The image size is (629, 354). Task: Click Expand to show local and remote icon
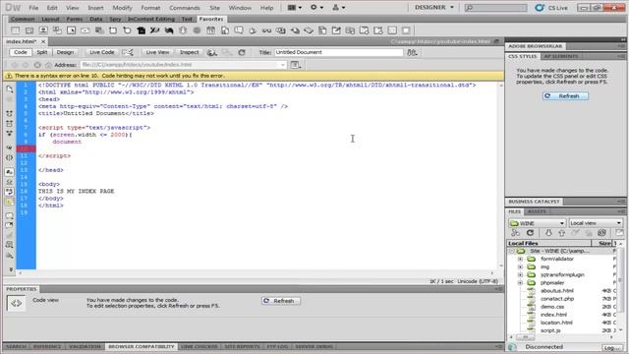tap(619, 233)
